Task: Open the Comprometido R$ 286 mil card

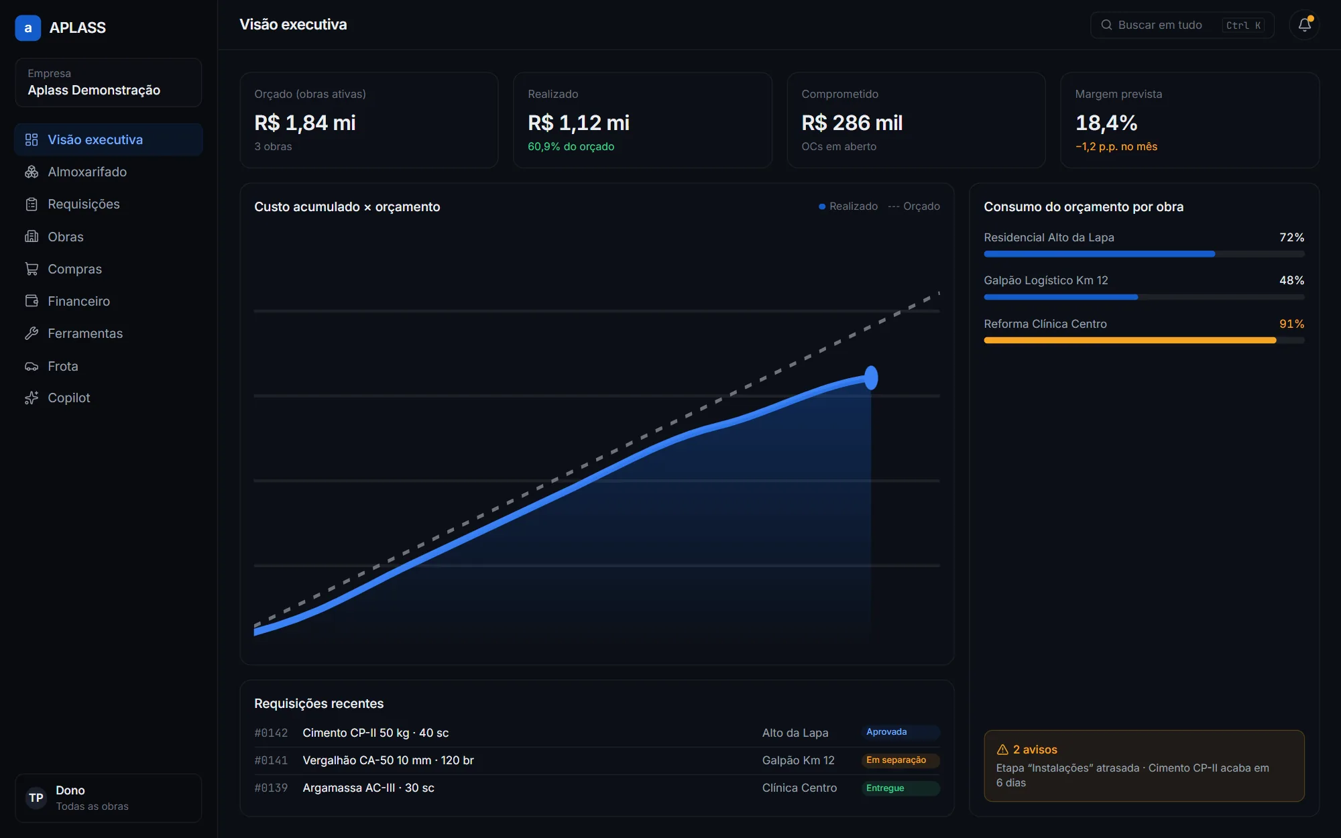Action: [x=916, y=120]
